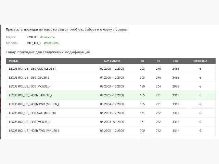This screenshot has width=219, height=164.
Task: Click the green Изменить link next to LEXUS
Action: (x=47, y=37)
